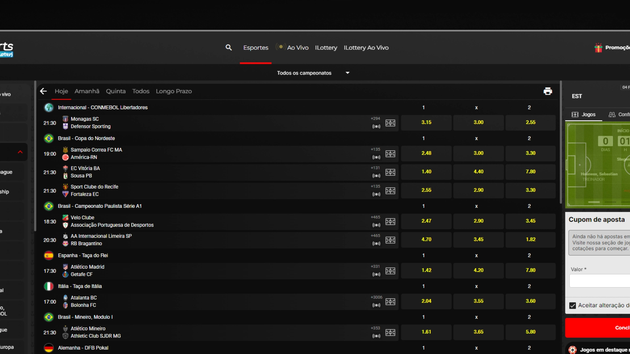Image resolution: width=630 pixels, height=354 pixels.
Task: Bet on Monagas SC win at 3.15
Action: pos(426,123)
